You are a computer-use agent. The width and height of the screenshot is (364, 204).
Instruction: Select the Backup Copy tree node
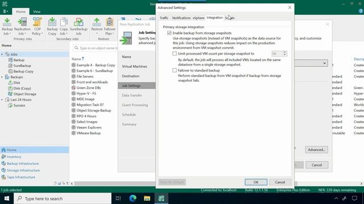pyautogui.click(x=23, y=71)
